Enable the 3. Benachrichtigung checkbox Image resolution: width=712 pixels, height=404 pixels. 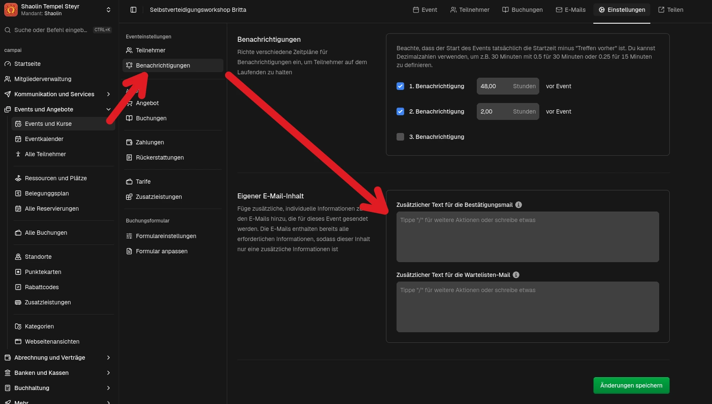pyautogui.click(x=400, y=137)
